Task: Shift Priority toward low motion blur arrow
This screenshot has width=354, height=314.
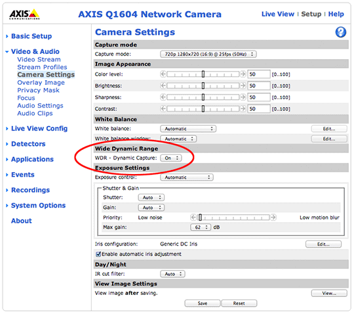Action: [273, 217]
